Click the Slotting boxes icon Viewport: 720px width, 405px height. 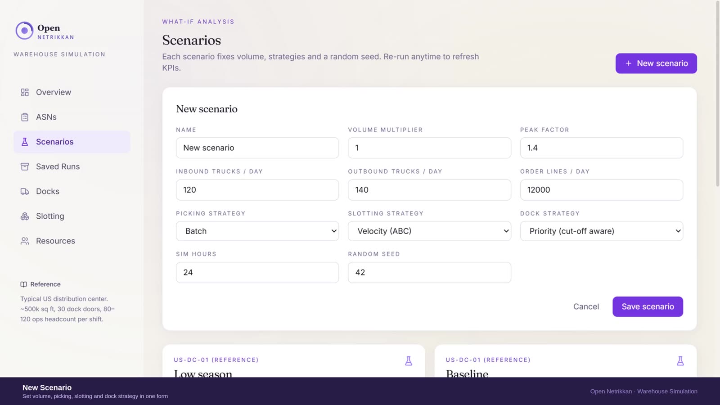(25, 216)
